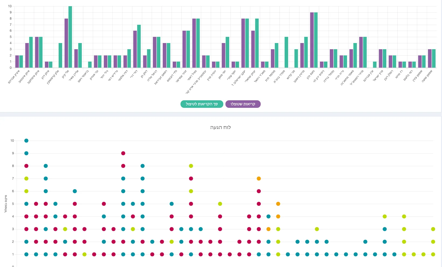The image size is (442, 267).
Task: Select the teal bar for אלון קרפושקין
Action: [x=60, y=55]
